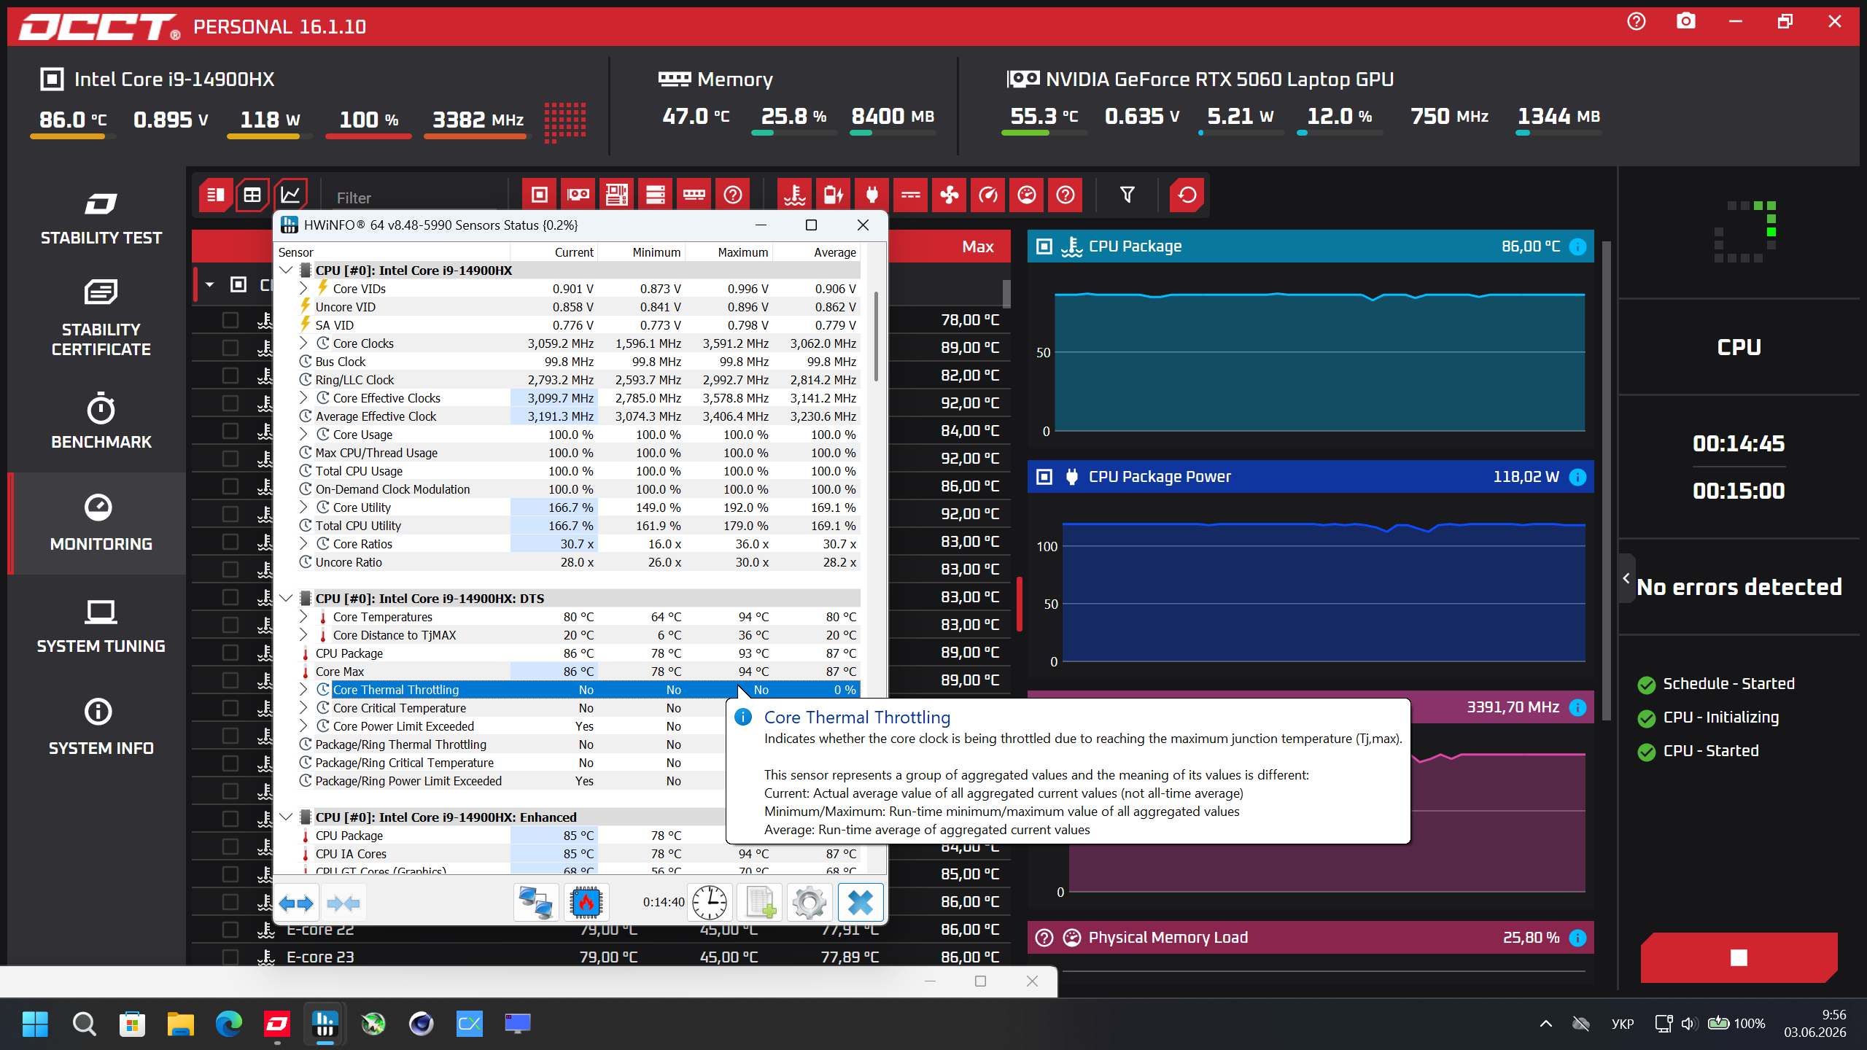1867x1050 pixels.
Task: Open HWiNFO sensor settings gear
Action: (810, 903)
